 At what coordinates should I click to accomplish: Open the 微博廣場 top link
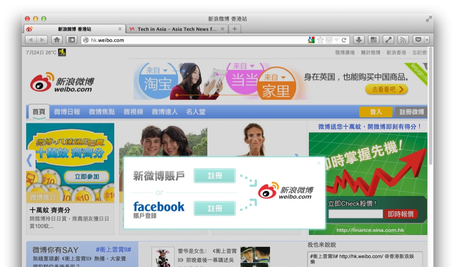click(345, 52)
